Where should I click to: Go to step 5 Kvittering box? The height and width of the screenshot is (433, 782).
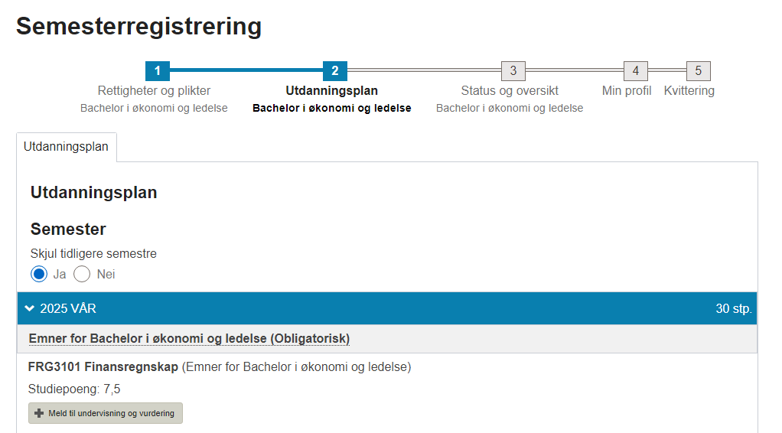click(x=698, y=71)
